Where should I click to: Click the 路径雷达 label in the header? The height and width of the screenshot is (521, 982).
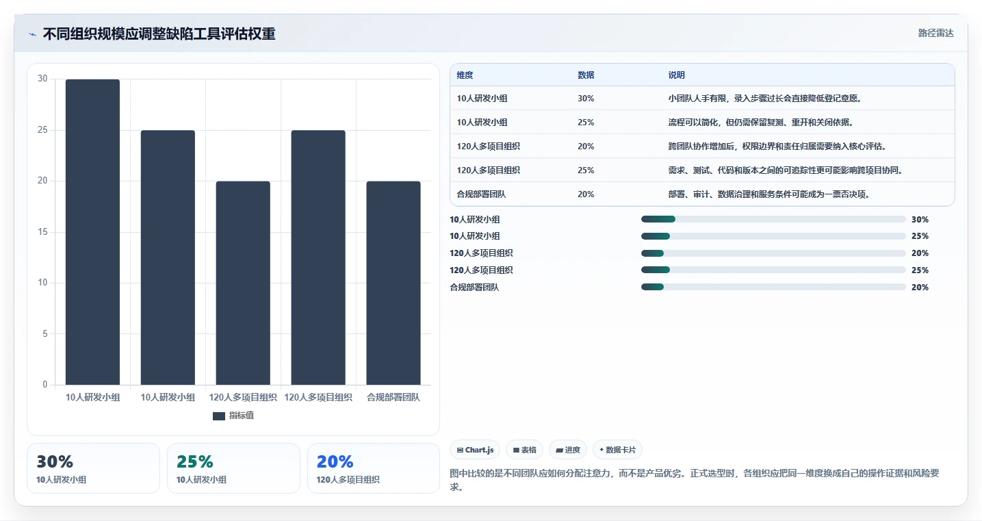935,33
